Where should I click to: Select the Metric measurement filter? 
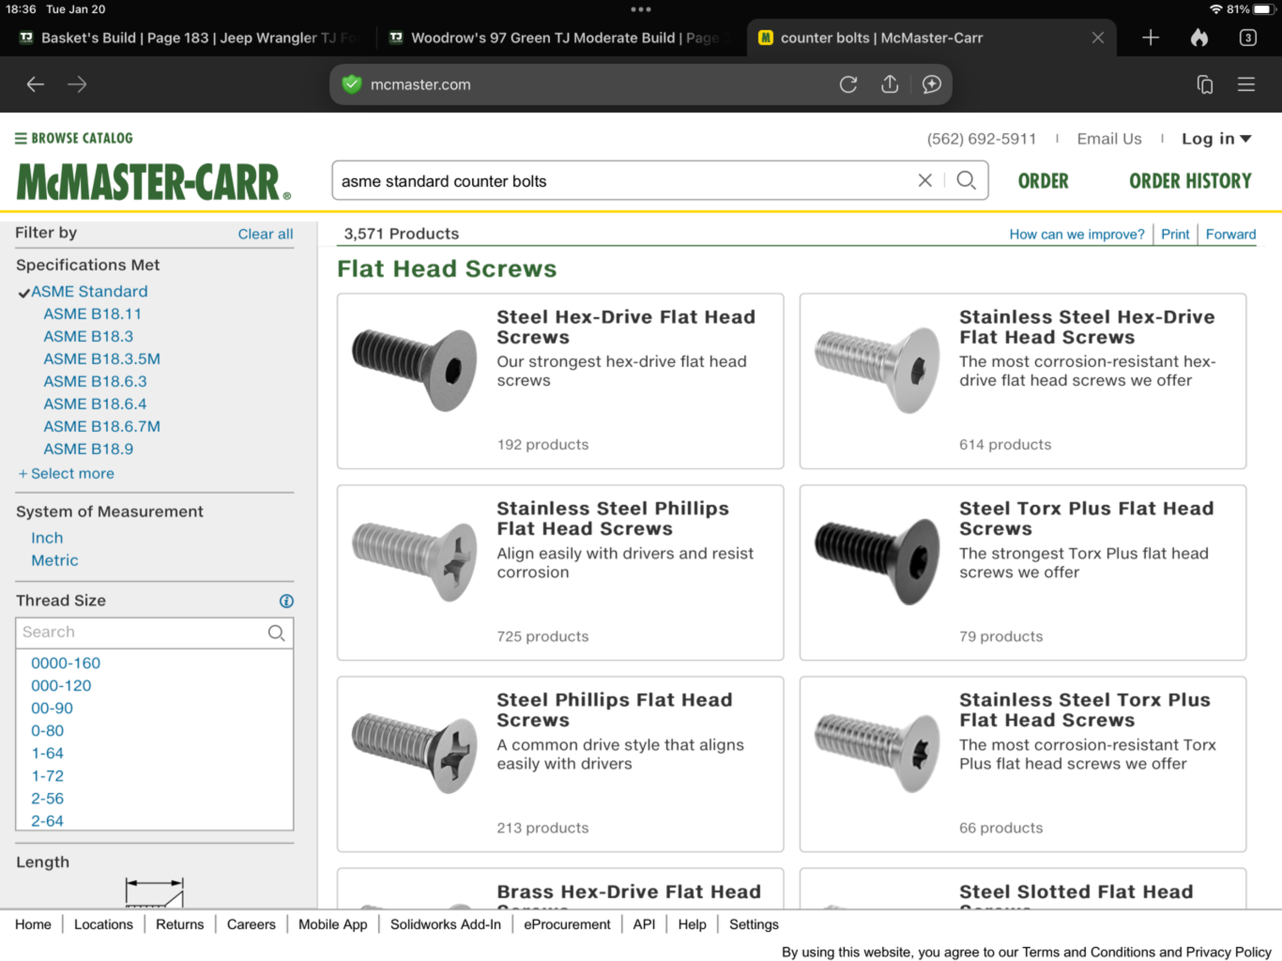tap(54, 560)
